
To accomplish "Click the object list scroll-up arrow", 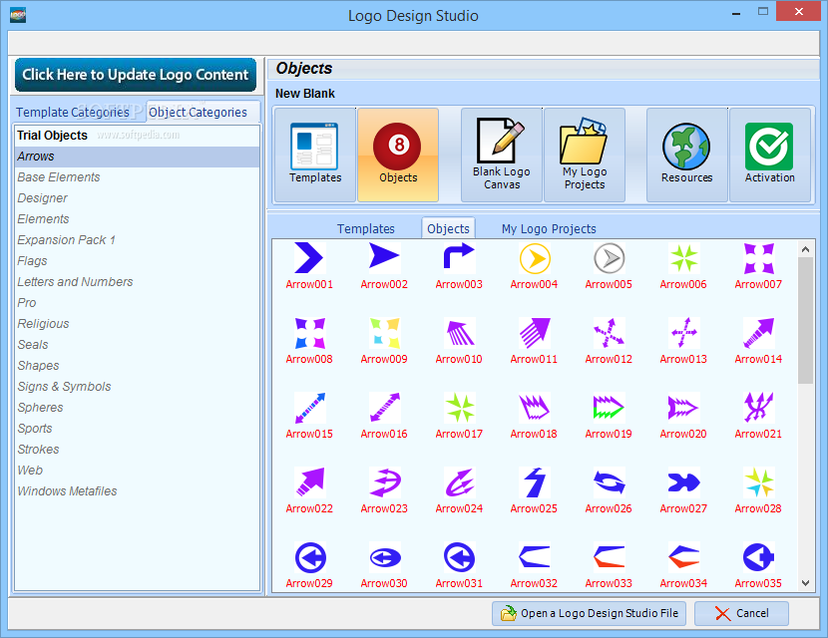I will point(805,249).
